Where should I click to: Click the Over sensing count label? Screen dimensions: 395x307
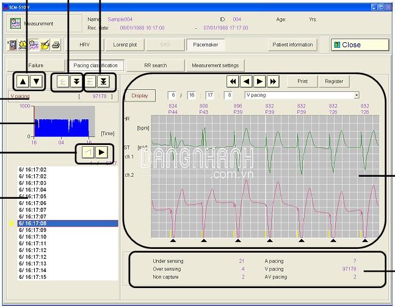[x=167, y=269]
